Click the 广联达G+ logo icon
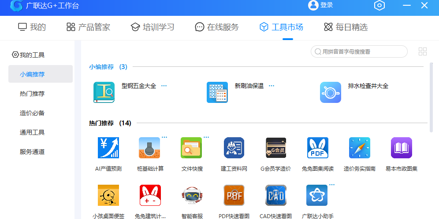This screenshot has width=439, height=219. (16, 5)
